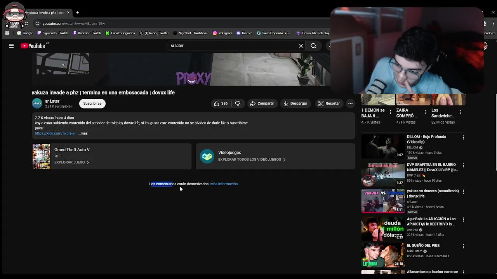
Task: Open a new browser tab with plus
Action: pos(78,12)
